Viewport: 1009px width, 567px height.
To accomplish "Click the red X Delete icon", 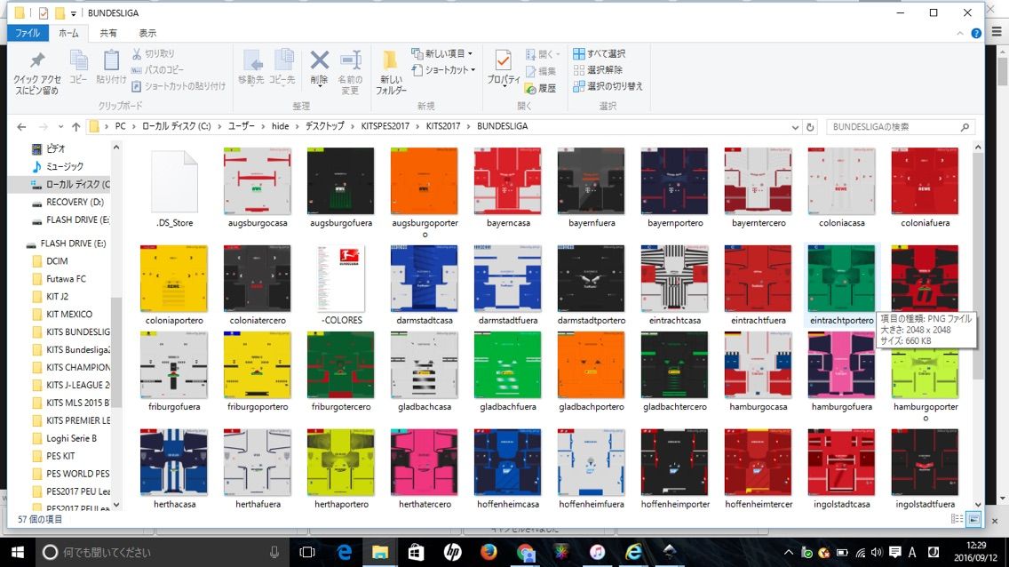I will tap(319, 61).
